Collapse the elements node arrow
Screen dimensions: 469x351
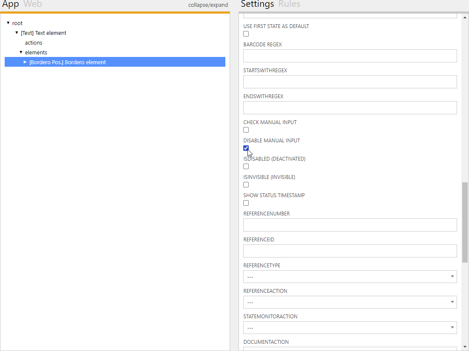pos(21,52)
